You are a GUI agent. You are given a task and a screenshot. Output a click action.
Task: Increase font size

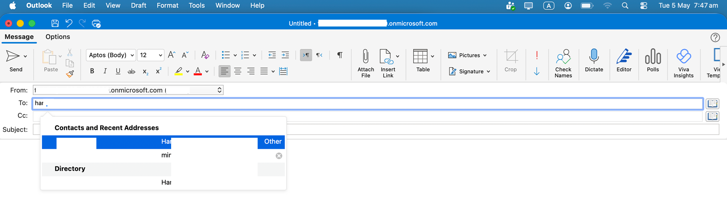pos(172,55)
